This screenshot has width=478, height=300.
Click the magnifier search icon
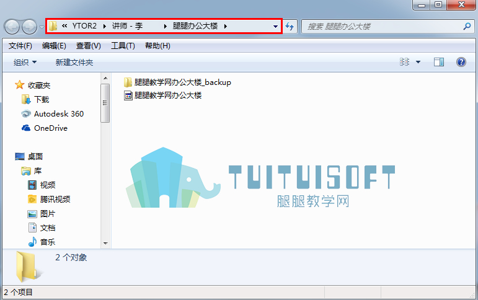467,27
